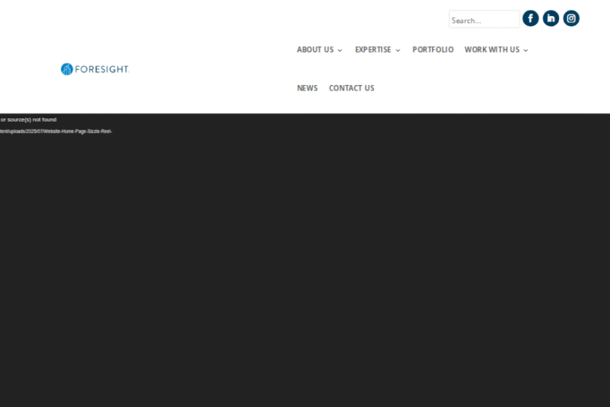Open the Work With Us menu item
Image resolution: width=610 pixels, height=407 pixels.
click(492, 49)
